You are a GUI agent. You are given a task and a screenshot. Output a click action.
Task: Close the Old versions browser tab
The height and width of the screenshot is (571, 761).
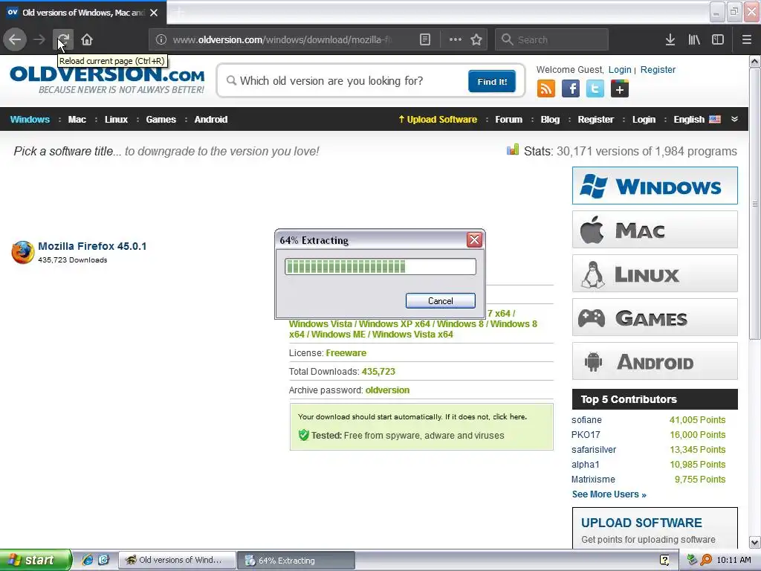154,13
